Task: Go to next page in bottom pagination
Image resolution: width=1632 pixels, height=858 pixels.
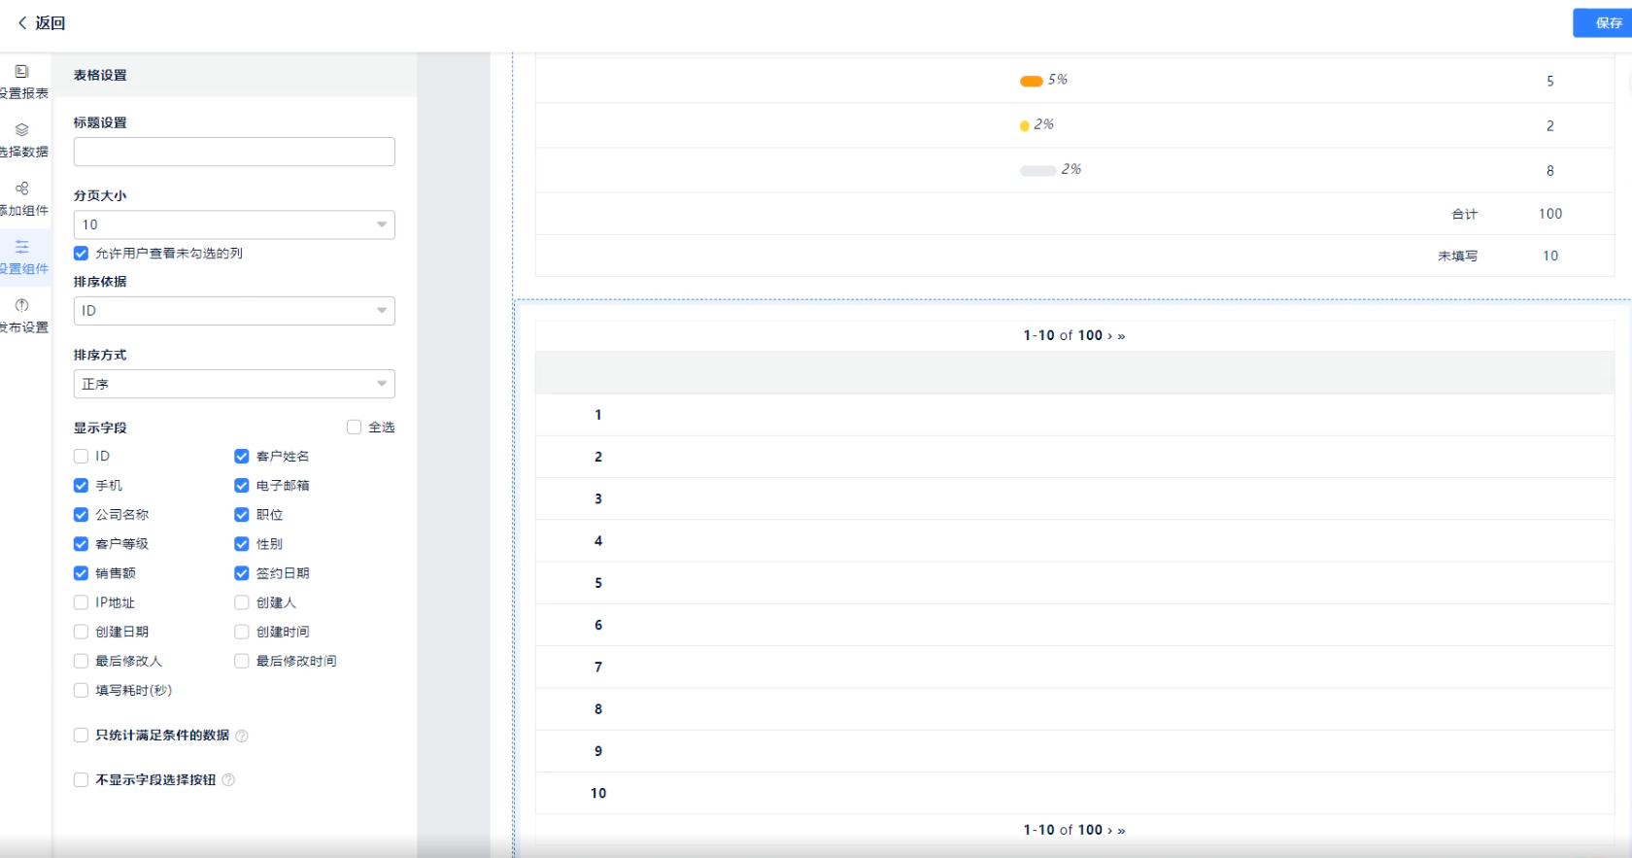Action: [1109, 831]
